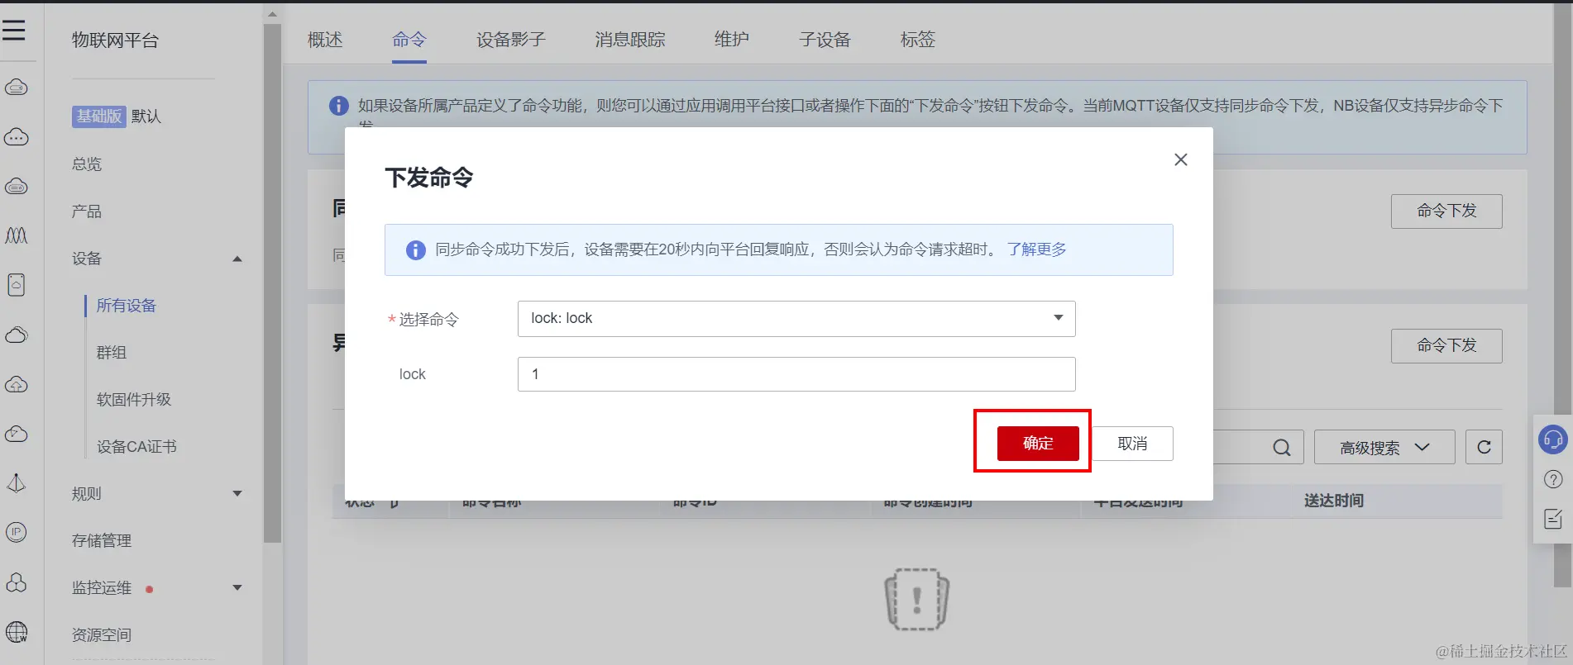Click the upper 命令下发 button
Image resolution: width=1573 pixels, height=665 pixels.
point(1446,211)
